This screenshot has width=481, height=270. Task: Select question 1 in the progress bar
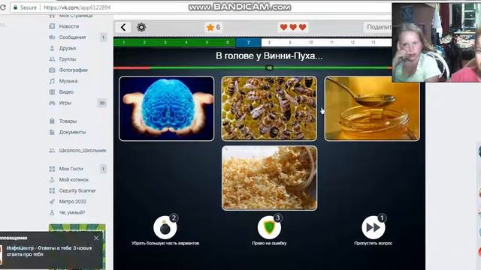point(123,43)
